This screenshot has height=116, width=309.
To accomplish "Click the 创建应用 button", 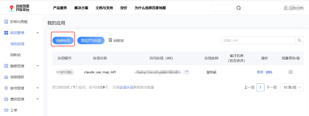I will (63, 40).
